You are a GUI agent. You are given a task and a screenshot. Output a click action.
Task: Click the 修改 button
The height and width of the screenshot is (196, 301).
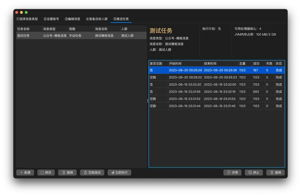click(x=46, y=173)
